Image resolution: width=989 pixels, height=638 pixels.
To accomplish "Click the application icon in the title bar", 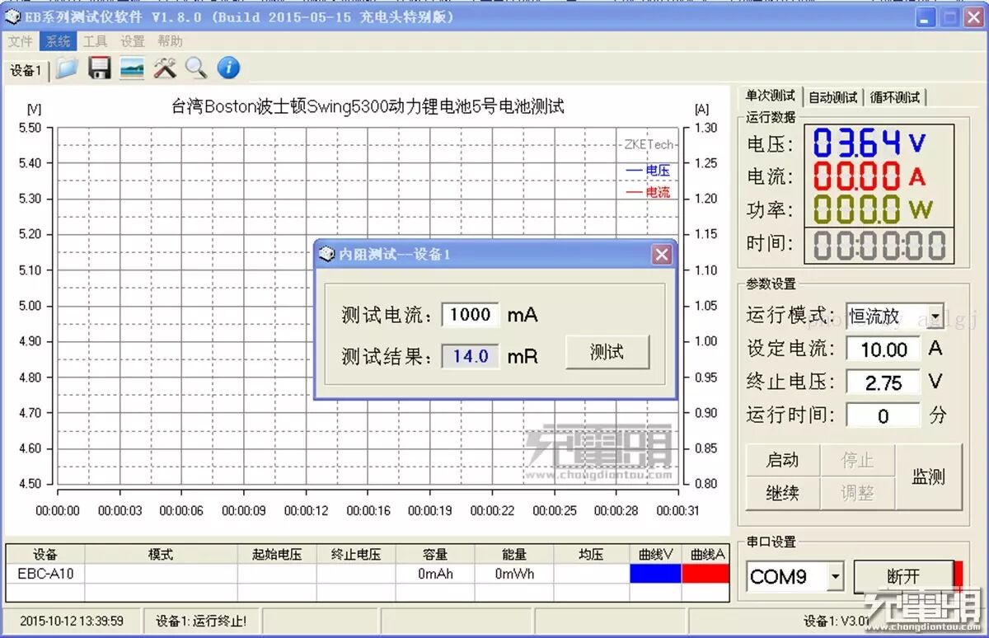I will 12,16.
